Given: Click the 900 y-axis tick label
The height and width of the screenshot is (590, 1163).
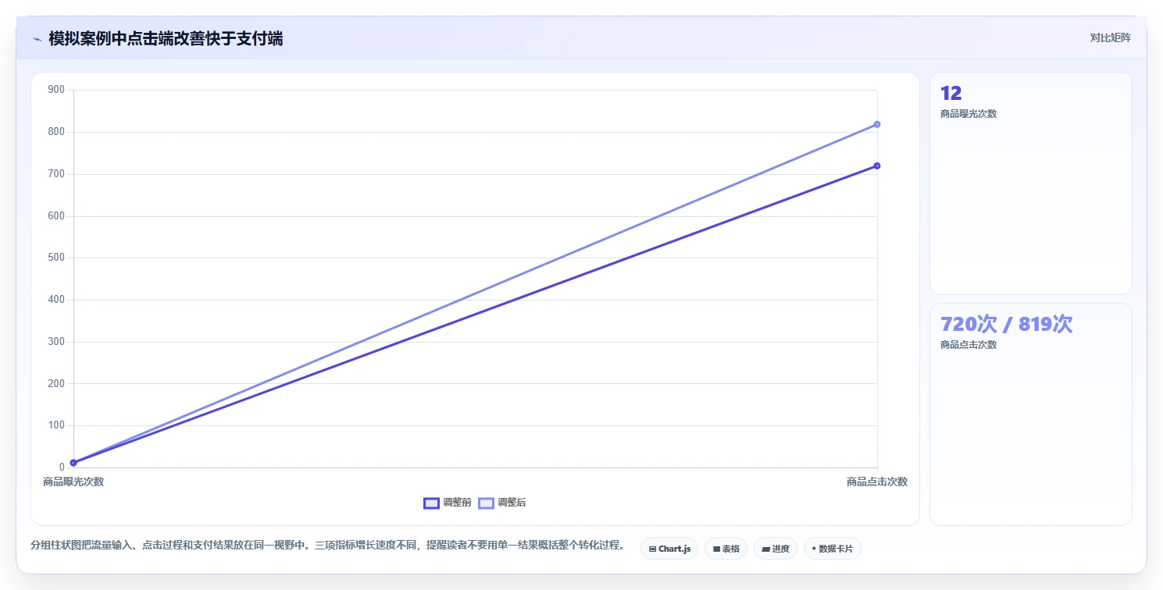Looking at the screenshot, I should click(56, 90).
